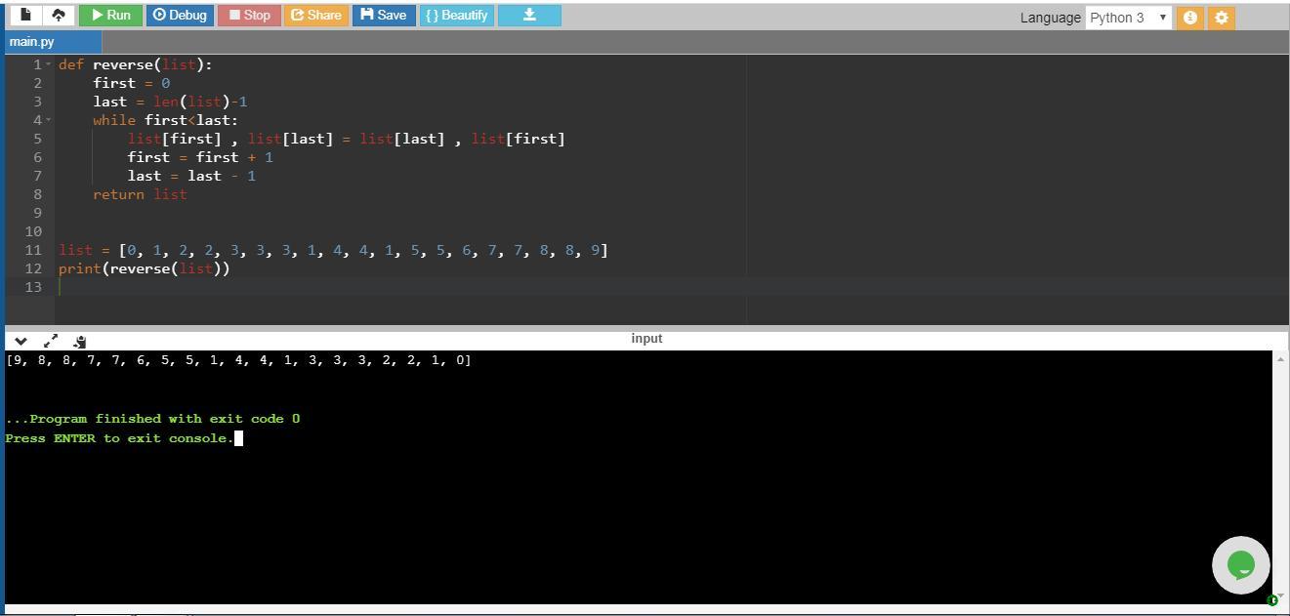Image resolution: width=1290 pixels, height=616 pixels.
Task: Open the Python 3 language dropdown
Action: tap(1128, 18)
